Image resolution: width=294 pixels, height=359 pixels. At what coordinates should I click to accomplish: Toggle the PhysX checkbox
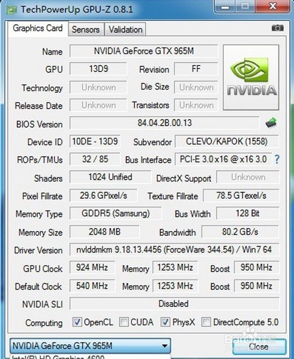[165, 322]
